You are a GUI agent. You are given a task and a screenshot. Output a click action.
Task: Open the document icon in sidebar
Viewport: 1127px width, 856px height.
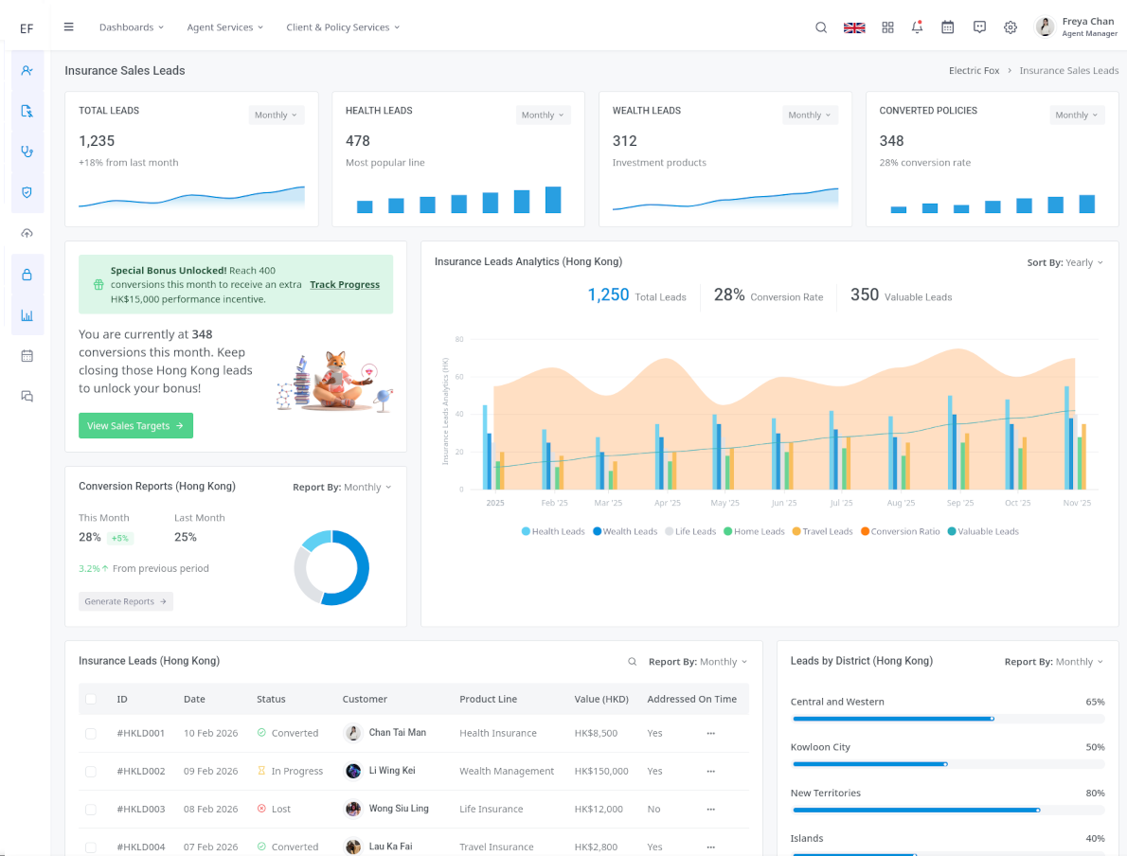pos(27,111)
